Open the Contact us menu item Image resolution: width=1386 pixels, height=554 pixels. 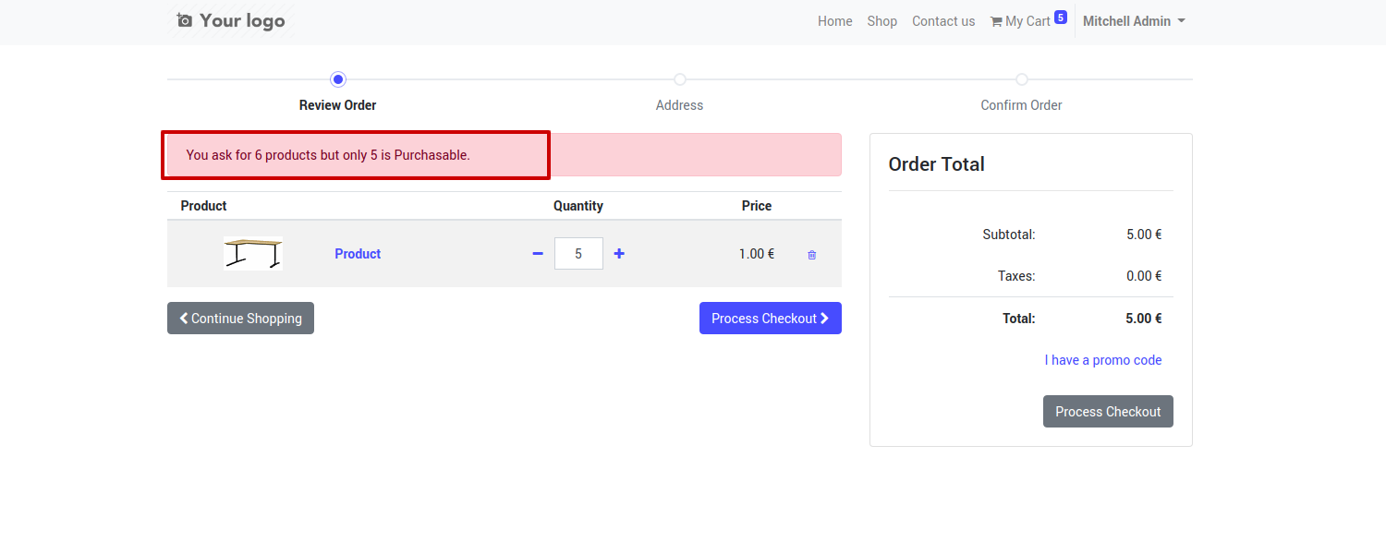(x=943, y=21)
